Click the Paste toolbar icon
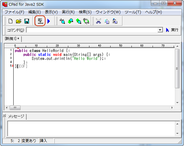 [115, 21]
